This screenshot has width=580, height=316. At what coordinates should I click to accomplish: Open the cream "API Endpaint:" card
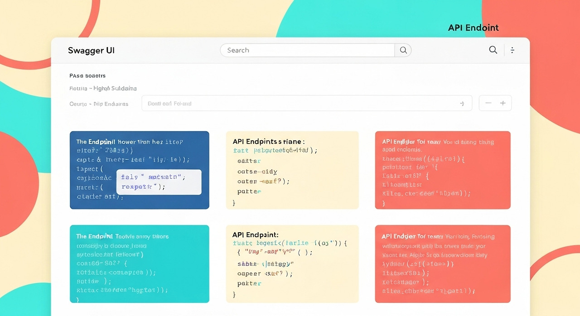point(292,264)
